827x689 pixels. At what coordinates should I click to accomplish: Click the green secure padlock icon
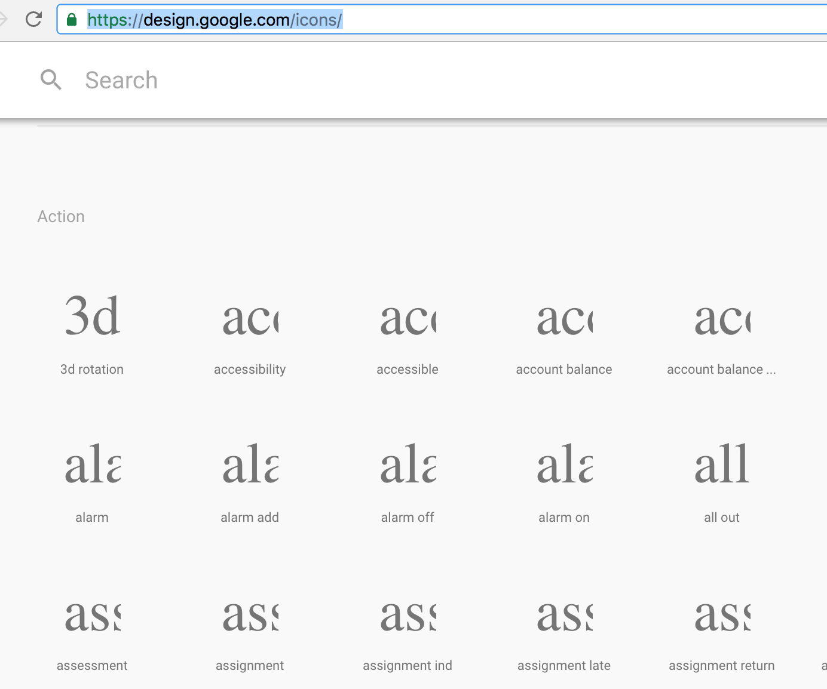coord(72,20)
